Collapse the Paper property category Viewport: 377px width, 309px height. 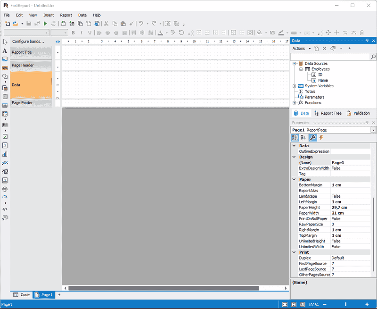pos(294,179)
